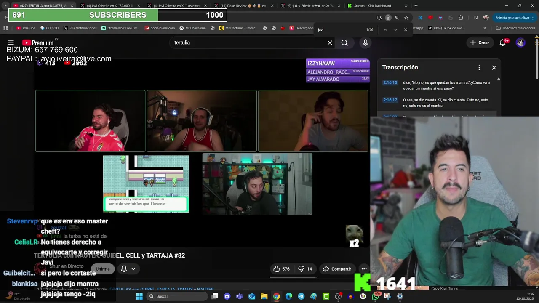
Task: Open Todos los marcadores folder
Action: (x=515, y=28)
